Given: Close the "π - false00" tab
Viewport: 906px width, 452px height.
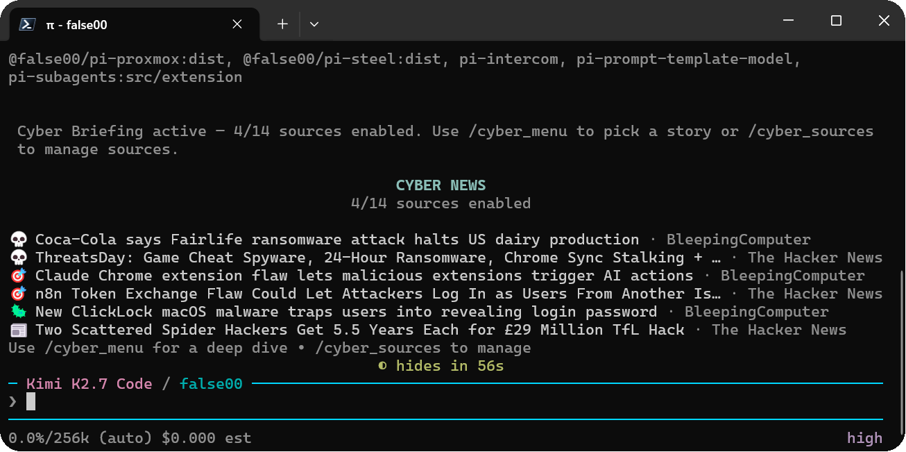Looking at the screenshot, I should tap(237, 24).
